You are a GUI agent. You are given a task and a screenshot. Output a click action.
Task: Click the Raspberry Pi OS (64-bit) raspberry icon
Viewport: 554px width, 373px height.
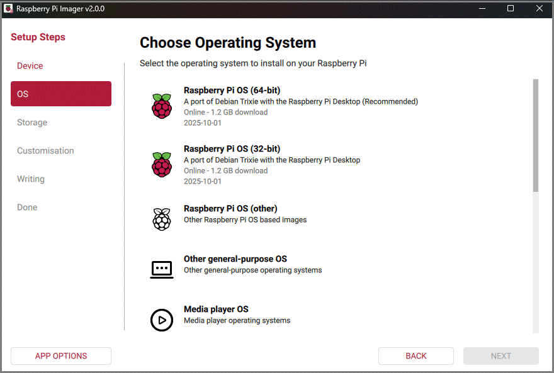click(162, 106)
